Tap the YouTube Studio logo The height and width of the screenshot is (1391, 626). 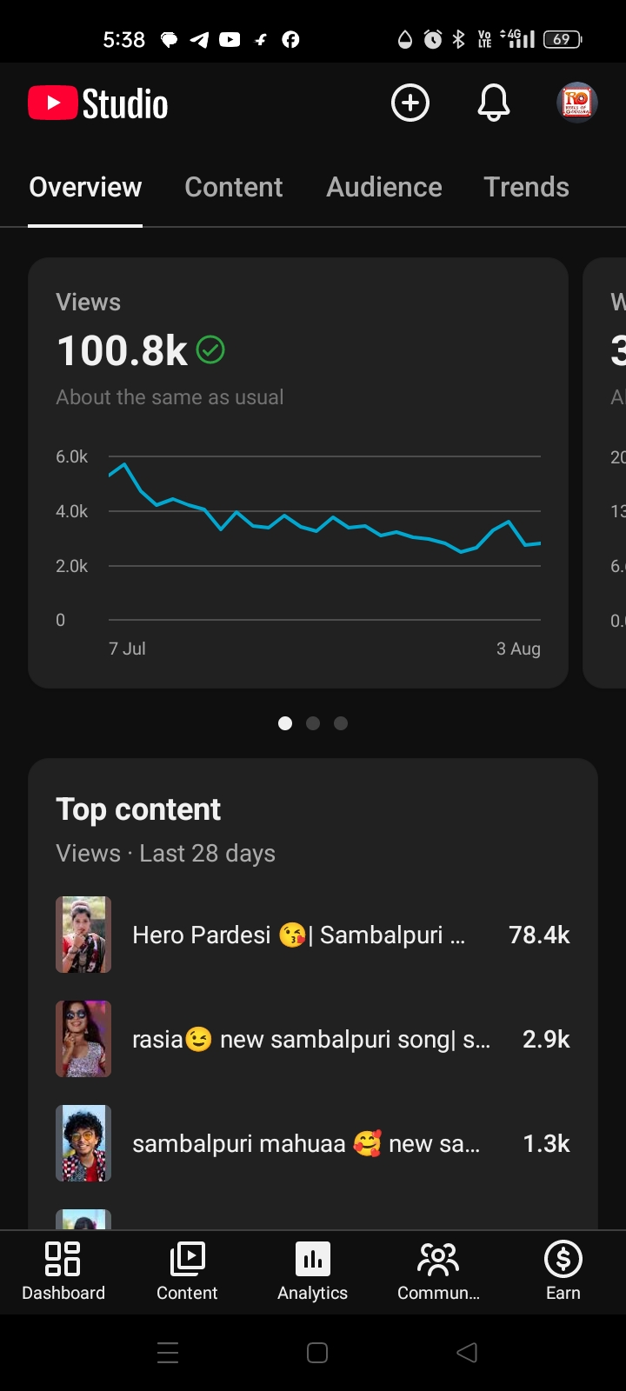click(98, 103)
